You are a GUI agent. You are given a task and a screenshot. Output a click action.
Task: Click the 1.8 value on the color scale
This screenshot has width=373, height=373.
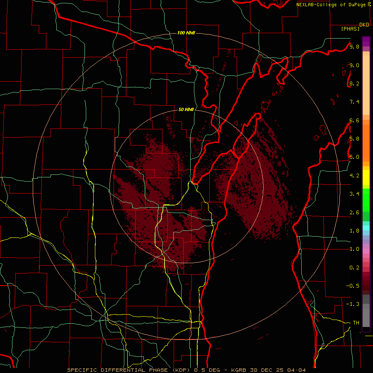click(x=354, y=231)
